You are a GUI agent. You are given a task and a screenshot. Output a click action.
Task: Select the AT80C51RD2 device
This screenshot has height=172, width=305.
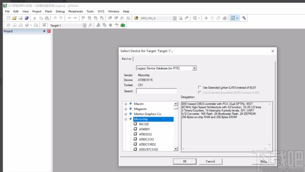click(147, 144)
